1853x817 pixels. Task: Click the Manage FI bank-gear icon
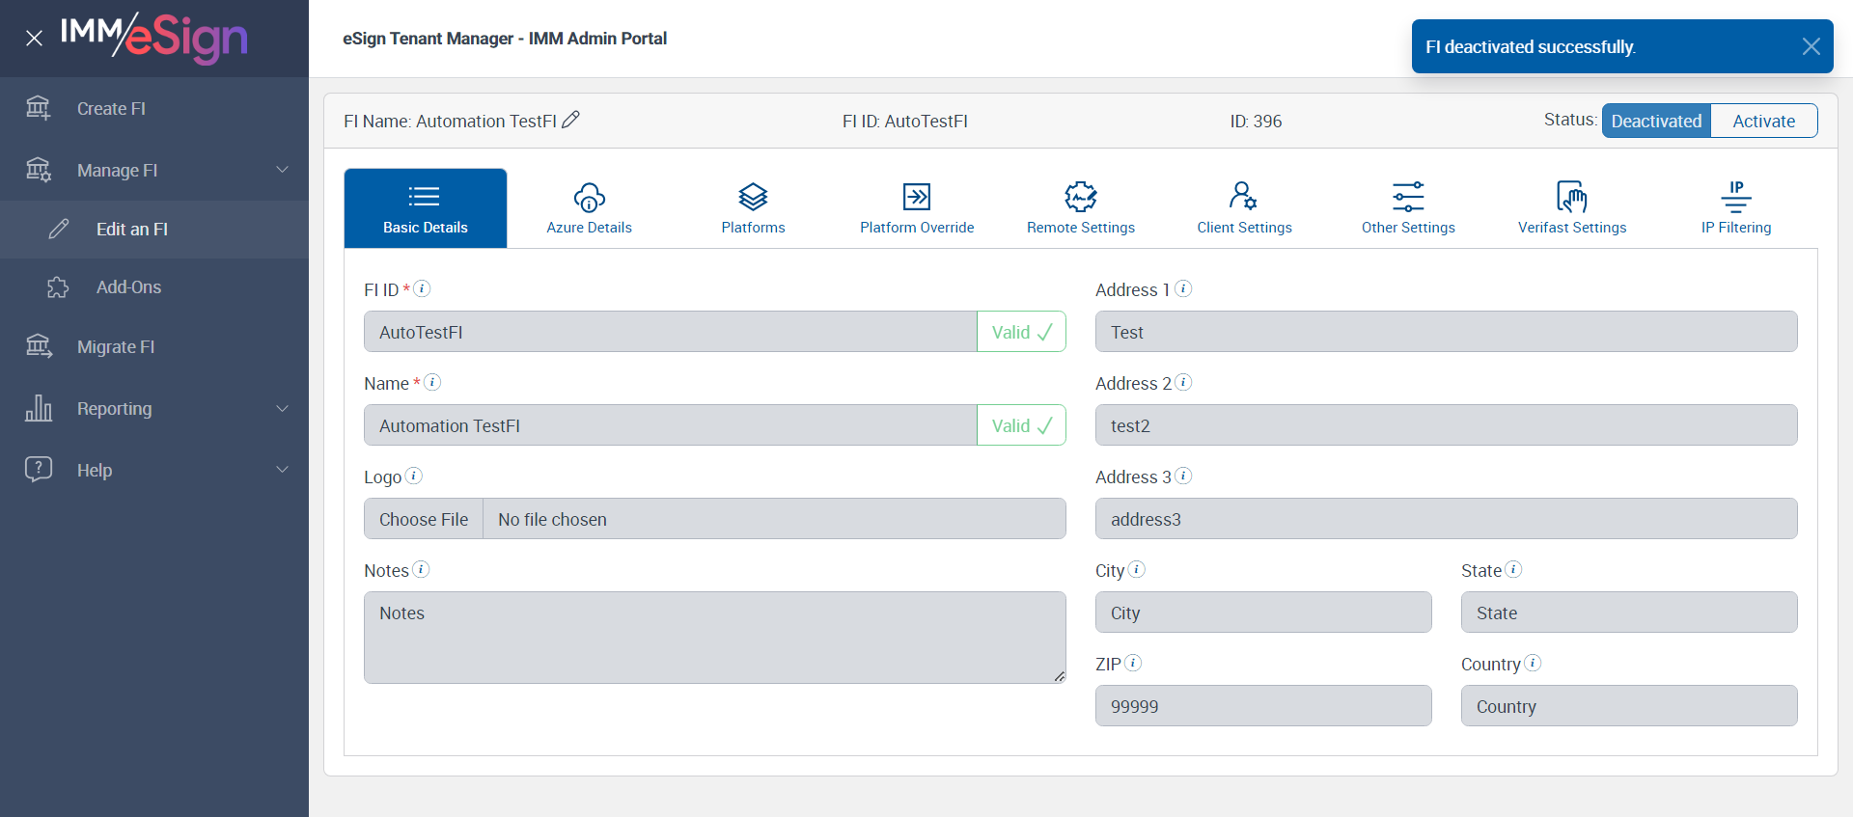coord(39,170)
